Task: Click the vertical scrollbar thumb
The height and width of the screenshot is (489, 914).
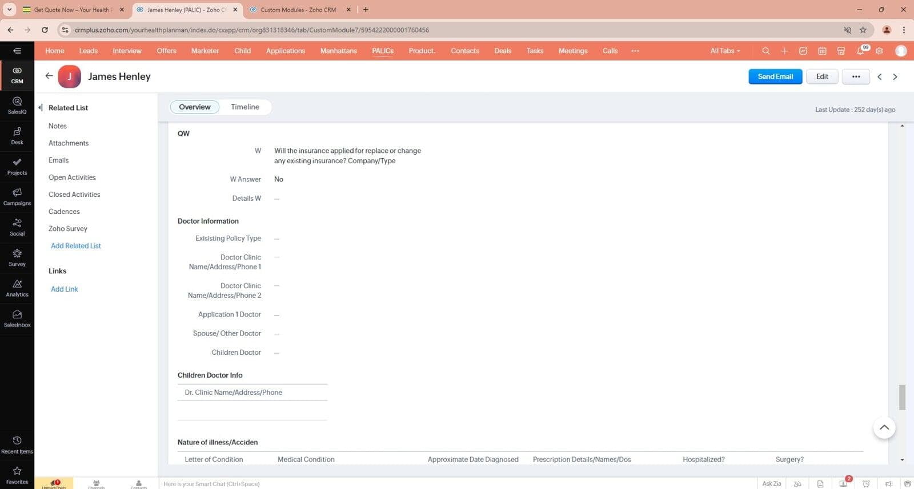Action: click(x=902, y=397)
